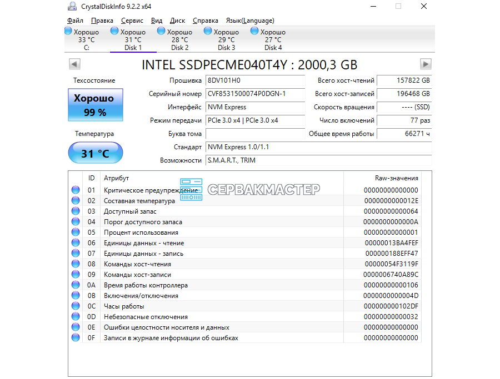The image size is (500, 379).
Task: Select the Процент использования attribute name
Action: [141, 232]
